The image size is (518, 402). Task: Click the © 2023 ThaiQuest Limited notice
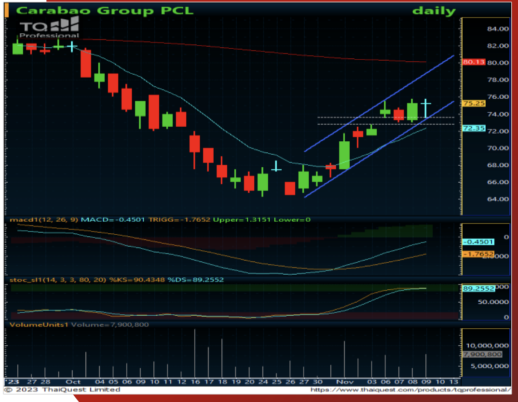[63, 390]
